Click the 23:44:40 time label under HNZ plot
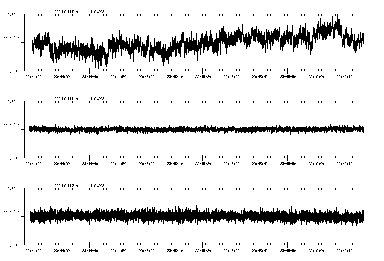The height and width of the screenshot is (261, 384). click(x=90, y=251)
